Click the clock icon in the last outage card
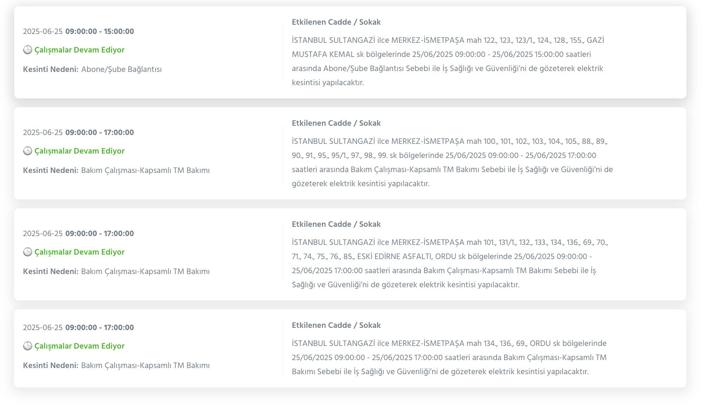 tap(27, 346)
